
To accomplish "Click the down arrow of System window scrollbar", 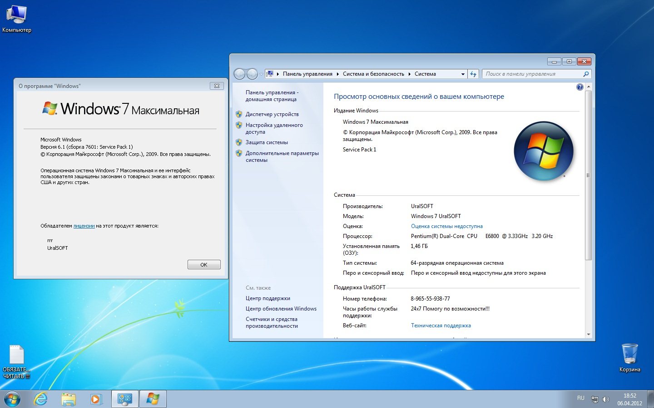I will (589, 335).
